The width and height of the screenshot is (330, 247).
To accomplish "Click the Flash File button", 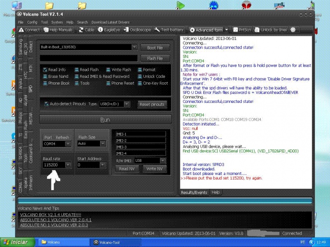I will (155, 58).
